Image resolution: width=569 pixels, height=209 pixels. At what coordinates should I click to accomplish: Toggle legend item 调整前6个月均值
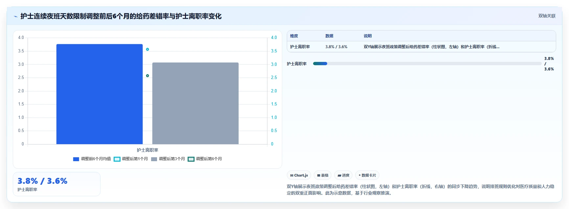92,159
